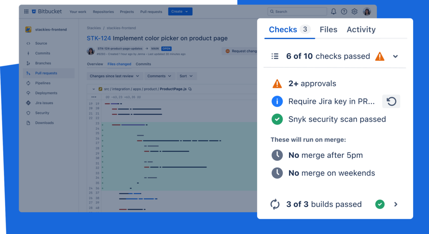Click the pull request author avatar
429x234 pixels.
click(91, 51)
